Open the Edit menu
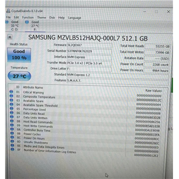This screenshot has height=179, width=179. click(16, 17)
